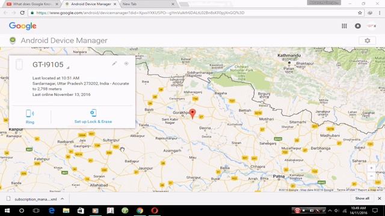
Task: Close the Android Device Manager tab
Action: [115, 4]
